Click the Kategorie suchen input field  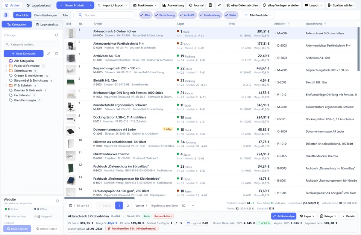click(32, 44)
